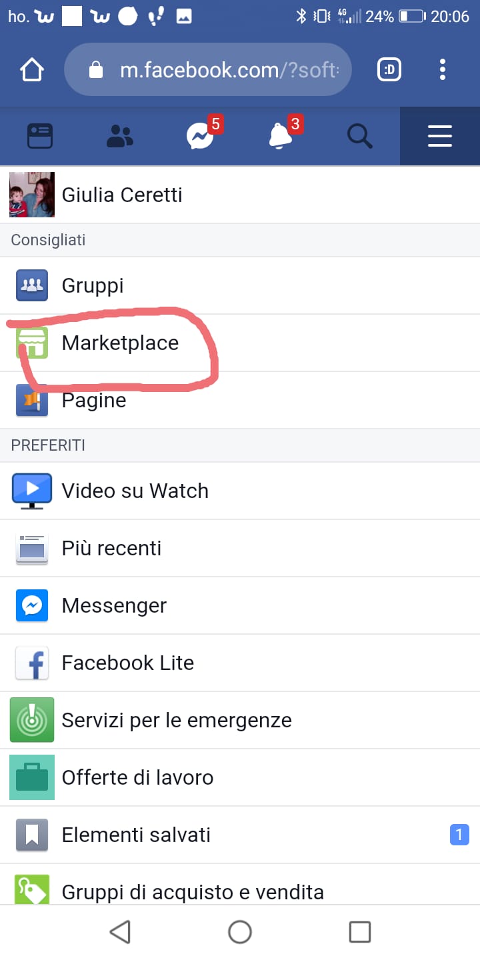Image resolution: width=480 pixels, height=960 pixels.
Task: Open Offerte di lavoro briefcase icon
Action: [32, 777]
